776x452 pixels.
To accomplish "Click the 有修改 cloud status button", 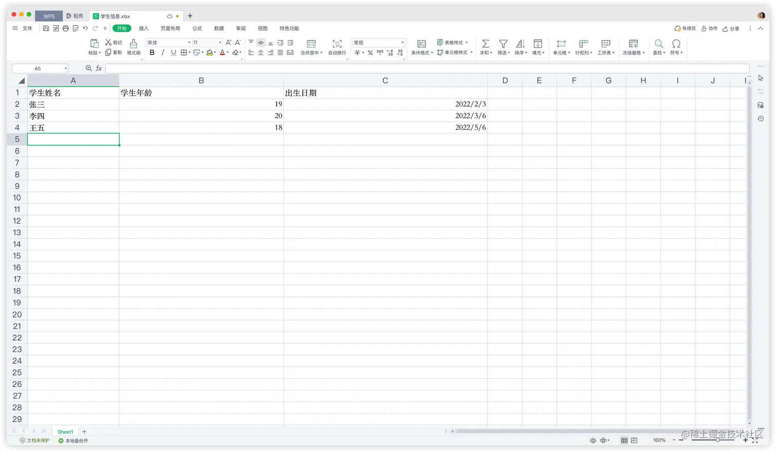I will coord(685,29).
